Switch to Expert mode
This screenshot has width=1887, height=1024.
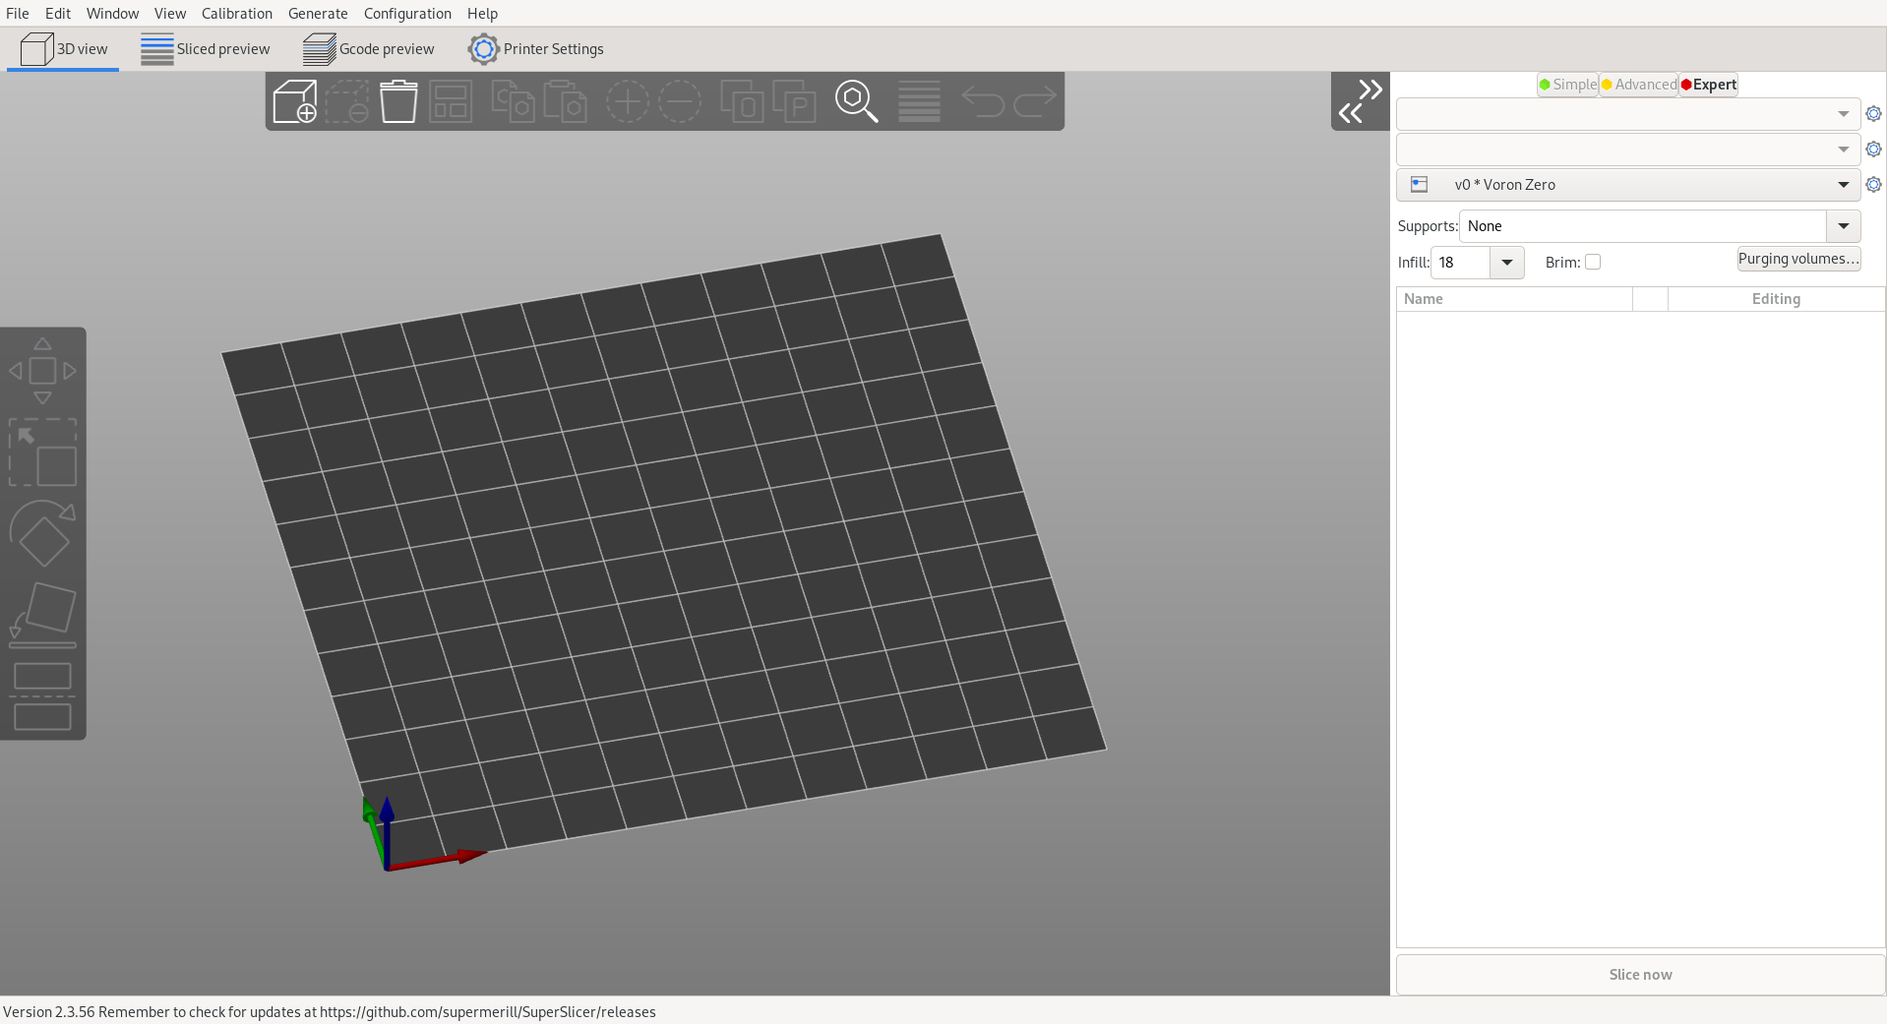tap(1709, 85)
